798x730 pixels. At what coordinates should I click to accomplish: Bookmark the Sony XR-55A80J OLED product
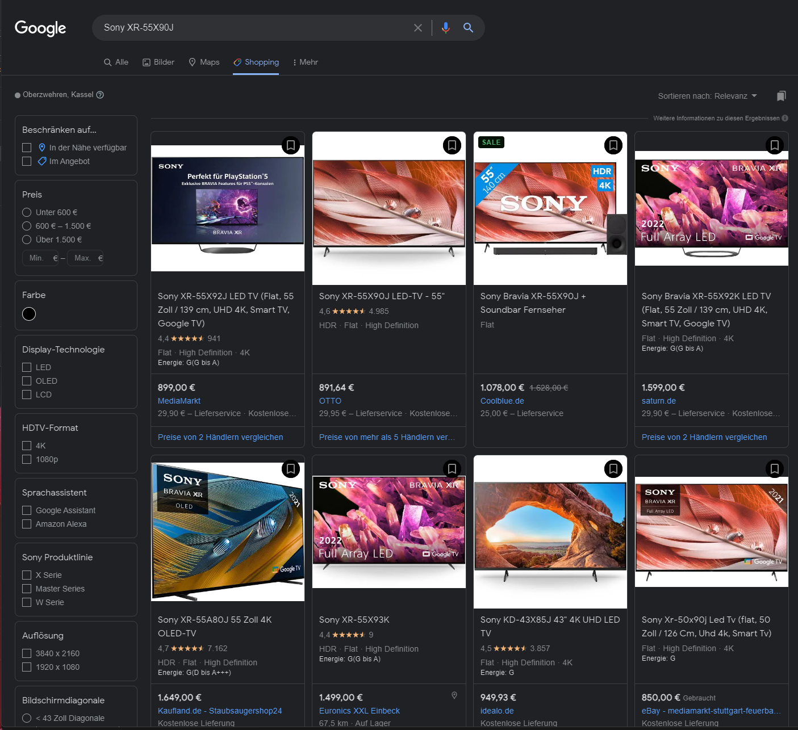click(x=291, y=469)
